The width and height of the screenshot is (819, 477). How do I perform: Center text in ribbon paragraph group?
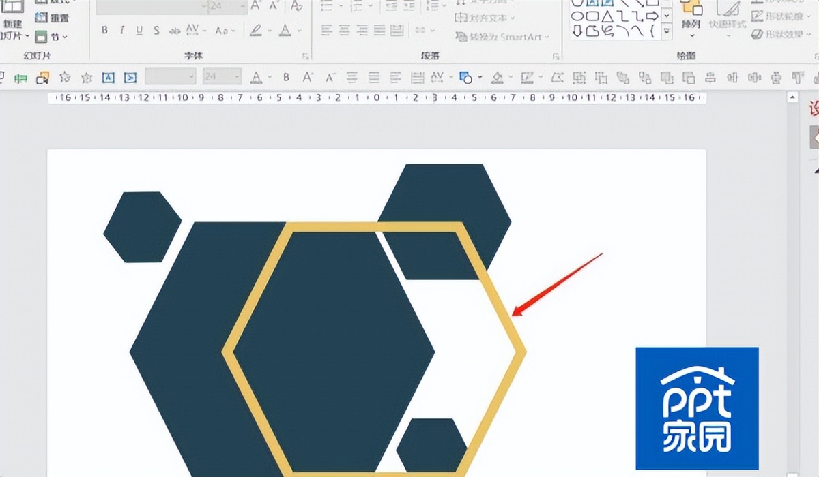[x=344, y=31]
